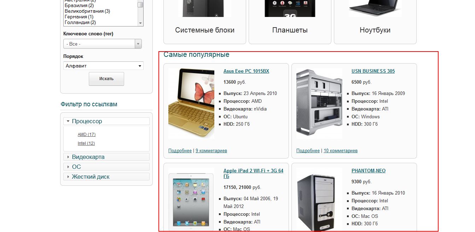Open the Ноутбуки category card
The image size is (475, 232).
375,21
